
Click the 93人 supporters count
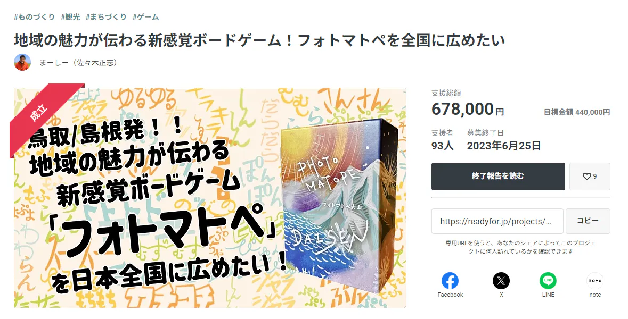(x=443, y=146)
